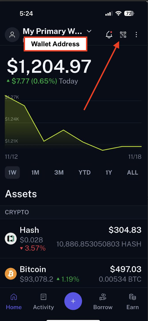Screen dimensions: 148x321
Task: Expand the My Primary Wallet dropdown chevron
Action: 89,31
